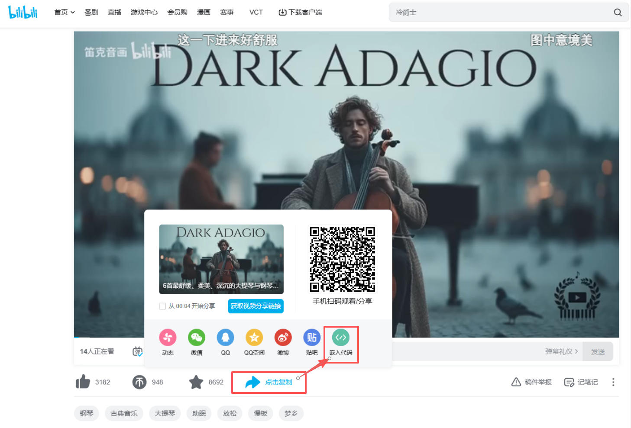Viewport: 631px width, 428px height.
Task: Open 直播 nav item
Action: [x=114, y=13]
